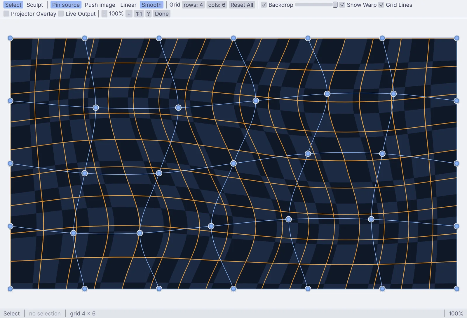This screenshot has width=467, height=318.
Task: Set interpolation to Smooth
Action: 151,5
